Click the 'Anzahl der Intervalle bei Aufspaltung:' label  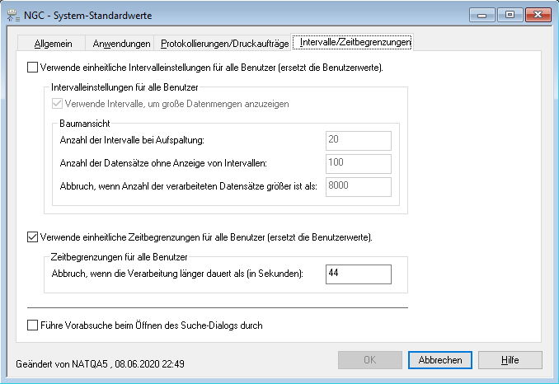(132, 140)
